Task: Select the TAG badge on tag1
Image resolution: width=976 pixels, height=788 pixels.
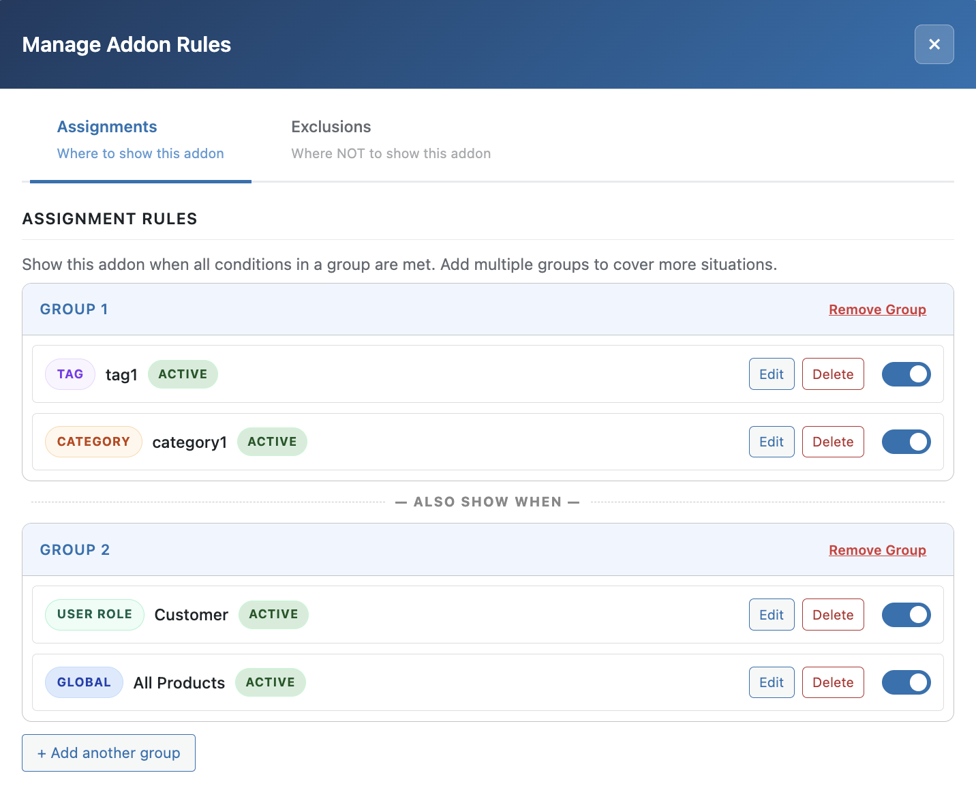Action: pos(70,374)
